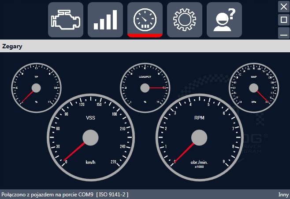Click the Zegary section header

pos(12,46)
